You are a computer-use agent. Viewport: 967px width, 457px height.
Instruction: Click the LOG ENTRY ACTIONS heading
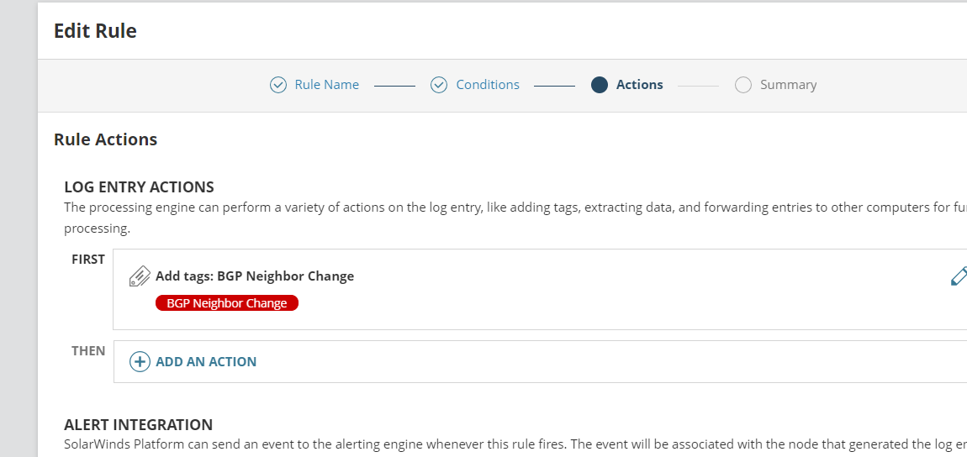[139, 186]
